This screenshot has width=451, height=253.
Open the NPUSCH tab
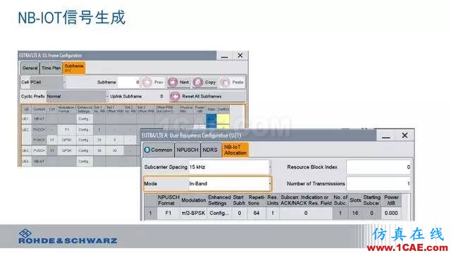pos(187,150)
